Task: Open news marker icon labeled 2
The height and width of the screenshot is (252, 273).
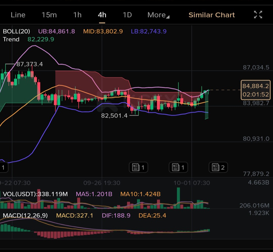Action: [218, 167]
